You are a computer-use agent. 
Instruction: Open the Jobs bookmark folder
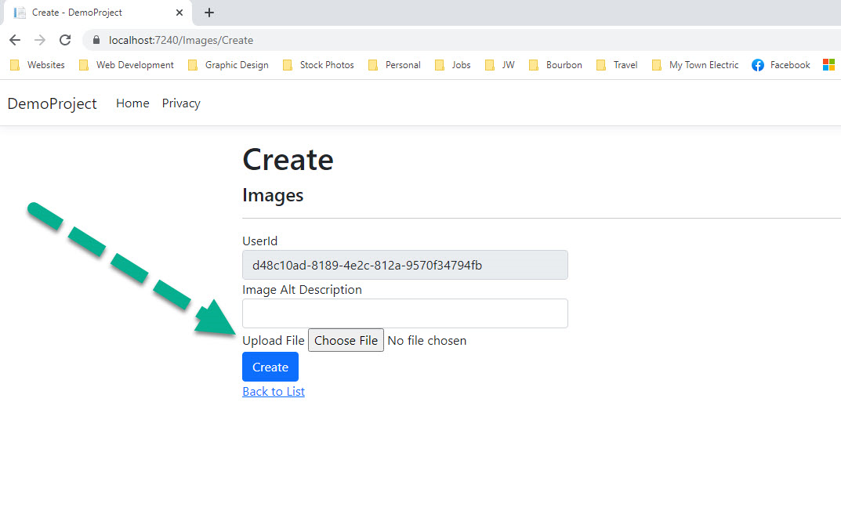453,65
